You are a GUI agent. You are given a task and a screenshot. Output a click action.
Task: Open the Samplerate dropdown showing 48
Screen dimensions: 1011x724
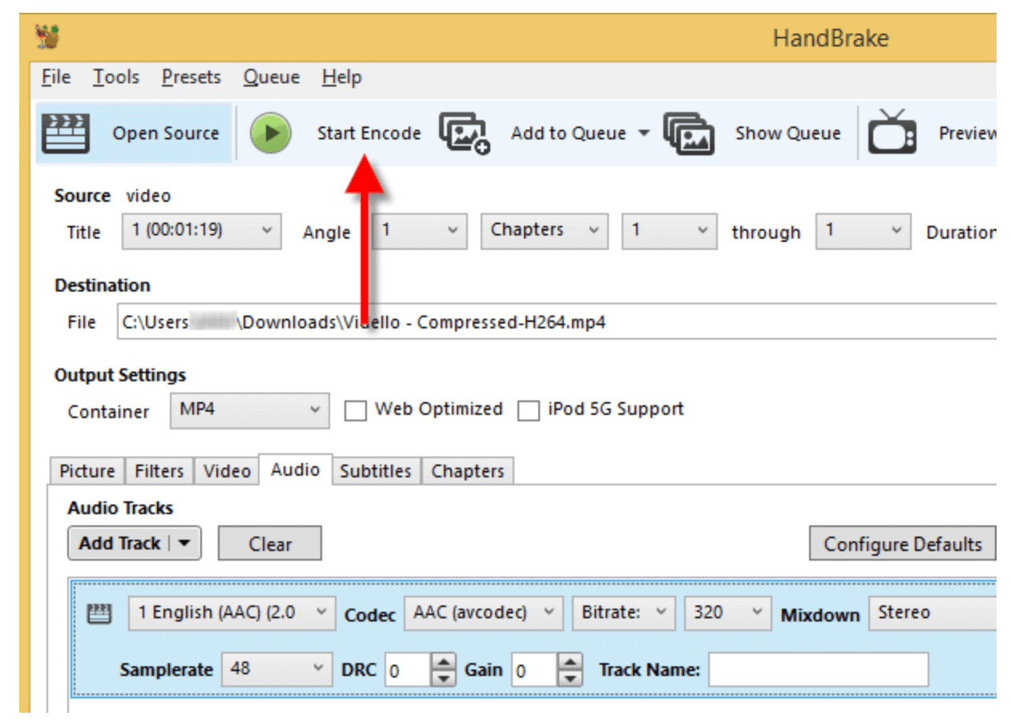click(x=277, y=669)
